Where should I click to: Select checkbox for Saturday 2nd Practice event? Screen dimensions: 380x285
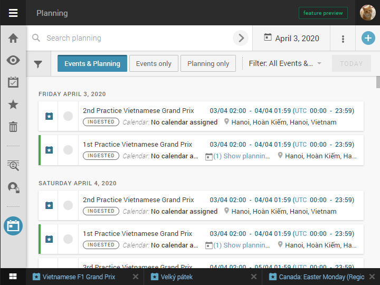(68, 205)
